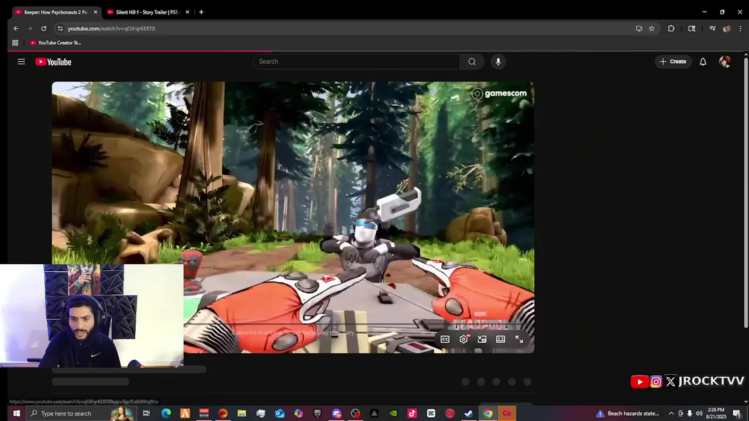Open the Windows notification center

(x=737, y=413)
